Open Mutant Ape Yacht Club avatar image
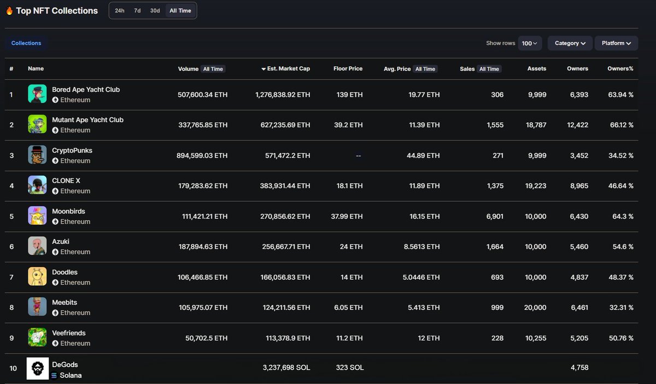The width and height of the screenshot is (656, 384). click(37, 124)
